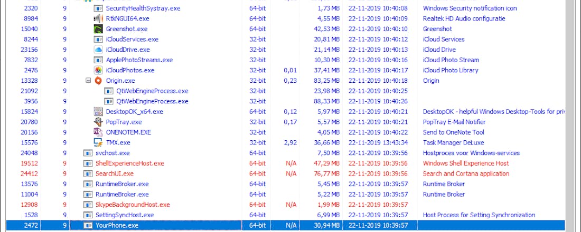Click PID 2472 in the selected row
Image resolution: width=581 pixels, height=232 pixels.
(31, 225)
